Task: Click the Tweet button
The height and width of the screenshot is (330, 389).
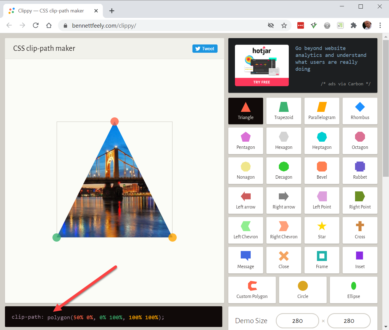Action: point(205,49)
